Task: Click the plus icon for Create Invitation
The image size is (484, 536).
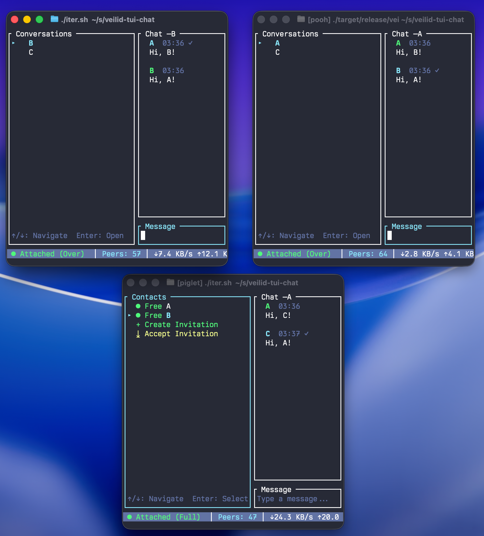Action: pyautogui.click(x=138, y=325)
